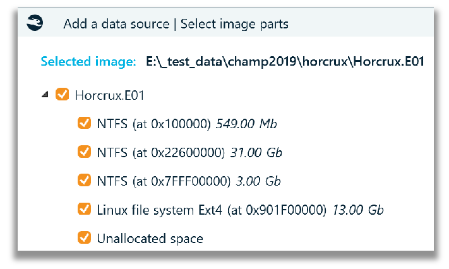Image resolution: width=449 pixels, height=269 pixels.
Task: Select the NTFS (at 0x22600000) label
Action: (161, 153)
